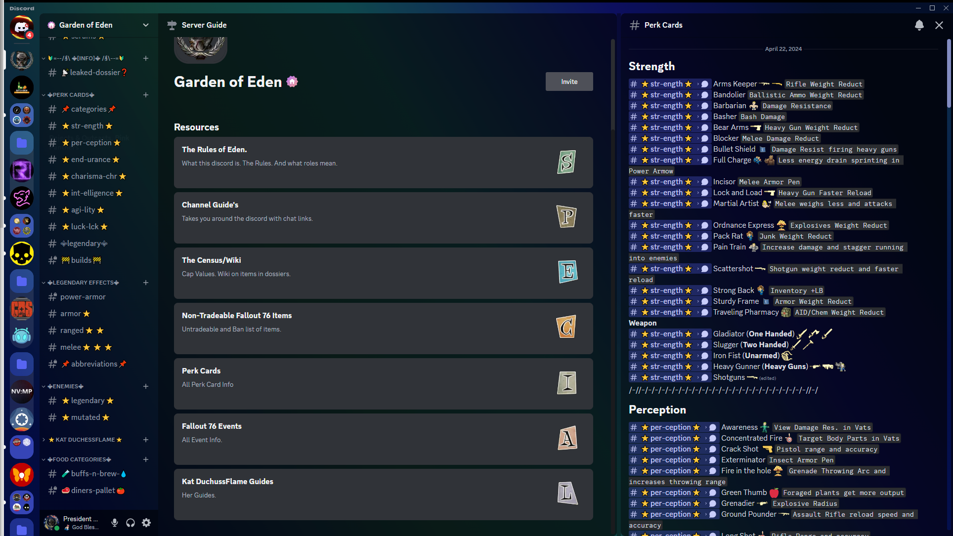Expand the KAT DUCHESSFLAME category
Screen dimensions: 953x536
(43, 440)
